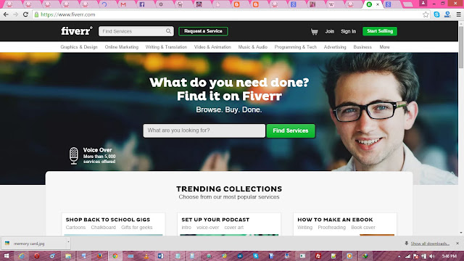Open FileZilla from the taskbar
The width and height of the screenshot is (464, 261).
pos(318,256)
